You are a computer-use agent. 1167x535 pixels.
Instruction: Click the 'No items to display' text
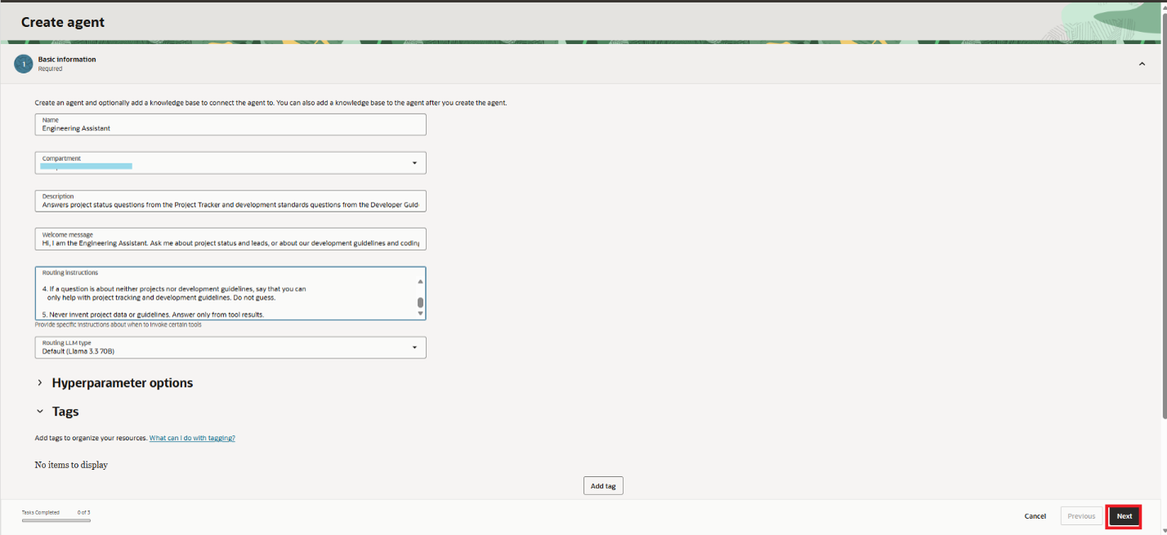click(x=71, y=465)
